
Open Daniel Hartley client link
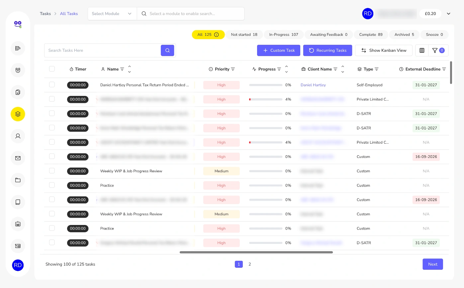tap(313, 85)
